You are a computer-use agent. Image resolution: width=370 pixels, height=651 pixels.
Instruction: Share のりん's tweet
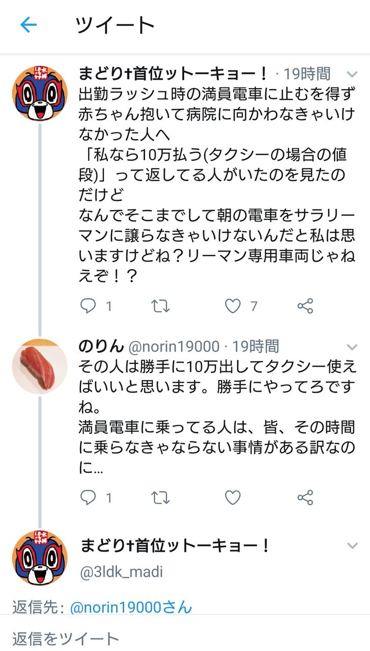pyautogui.click(x=305, y=497)
